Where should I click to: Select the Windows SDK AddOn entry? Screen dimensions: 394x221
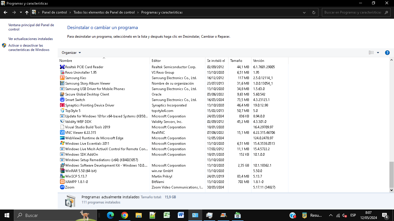(x=174, y=155)
